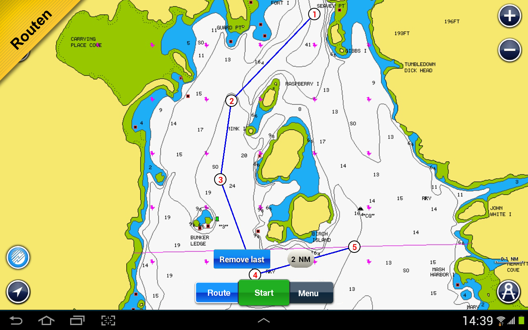Viewport: 528px width, 330px height.
Task: Tap the Android back arrow
Action: coord(16,321)
